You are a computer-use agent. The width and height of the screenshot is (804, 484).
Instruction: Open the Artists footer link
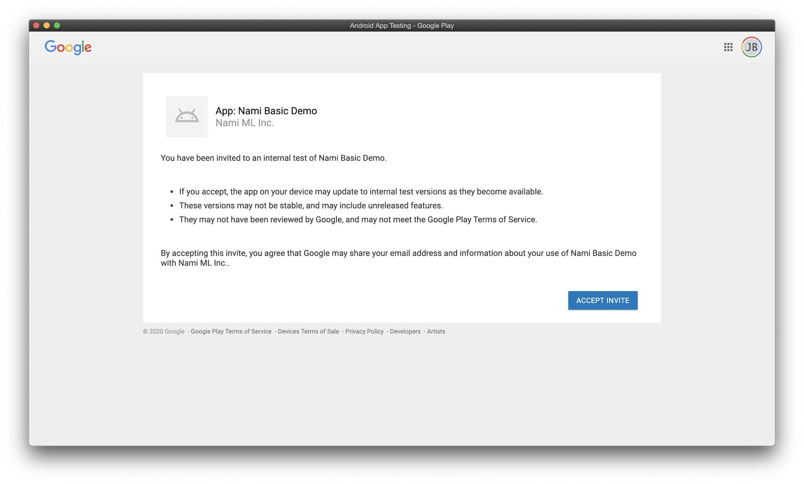(x=436, y=332)
